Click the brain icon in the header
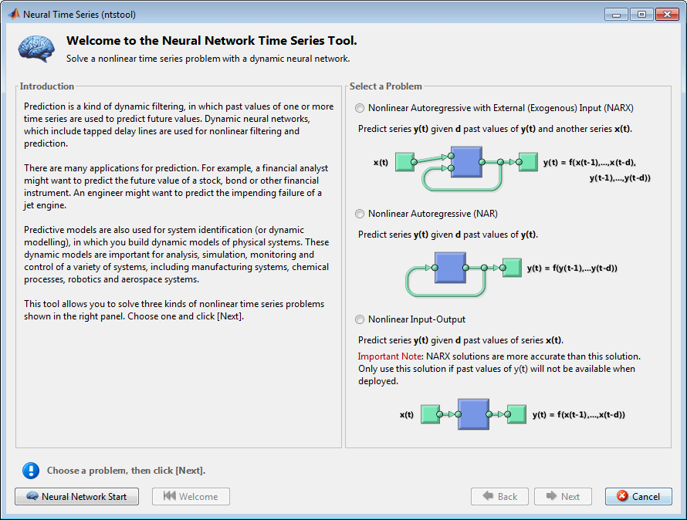The image size is (687, 520). click(36, 49)
